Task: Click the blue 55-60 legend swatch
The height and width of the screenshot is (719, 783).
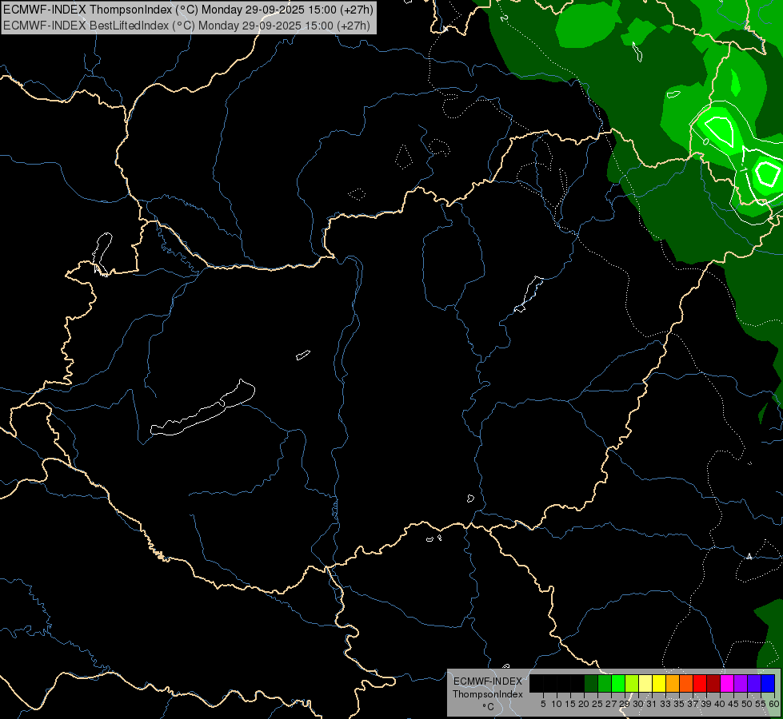Action: [767, 684]
